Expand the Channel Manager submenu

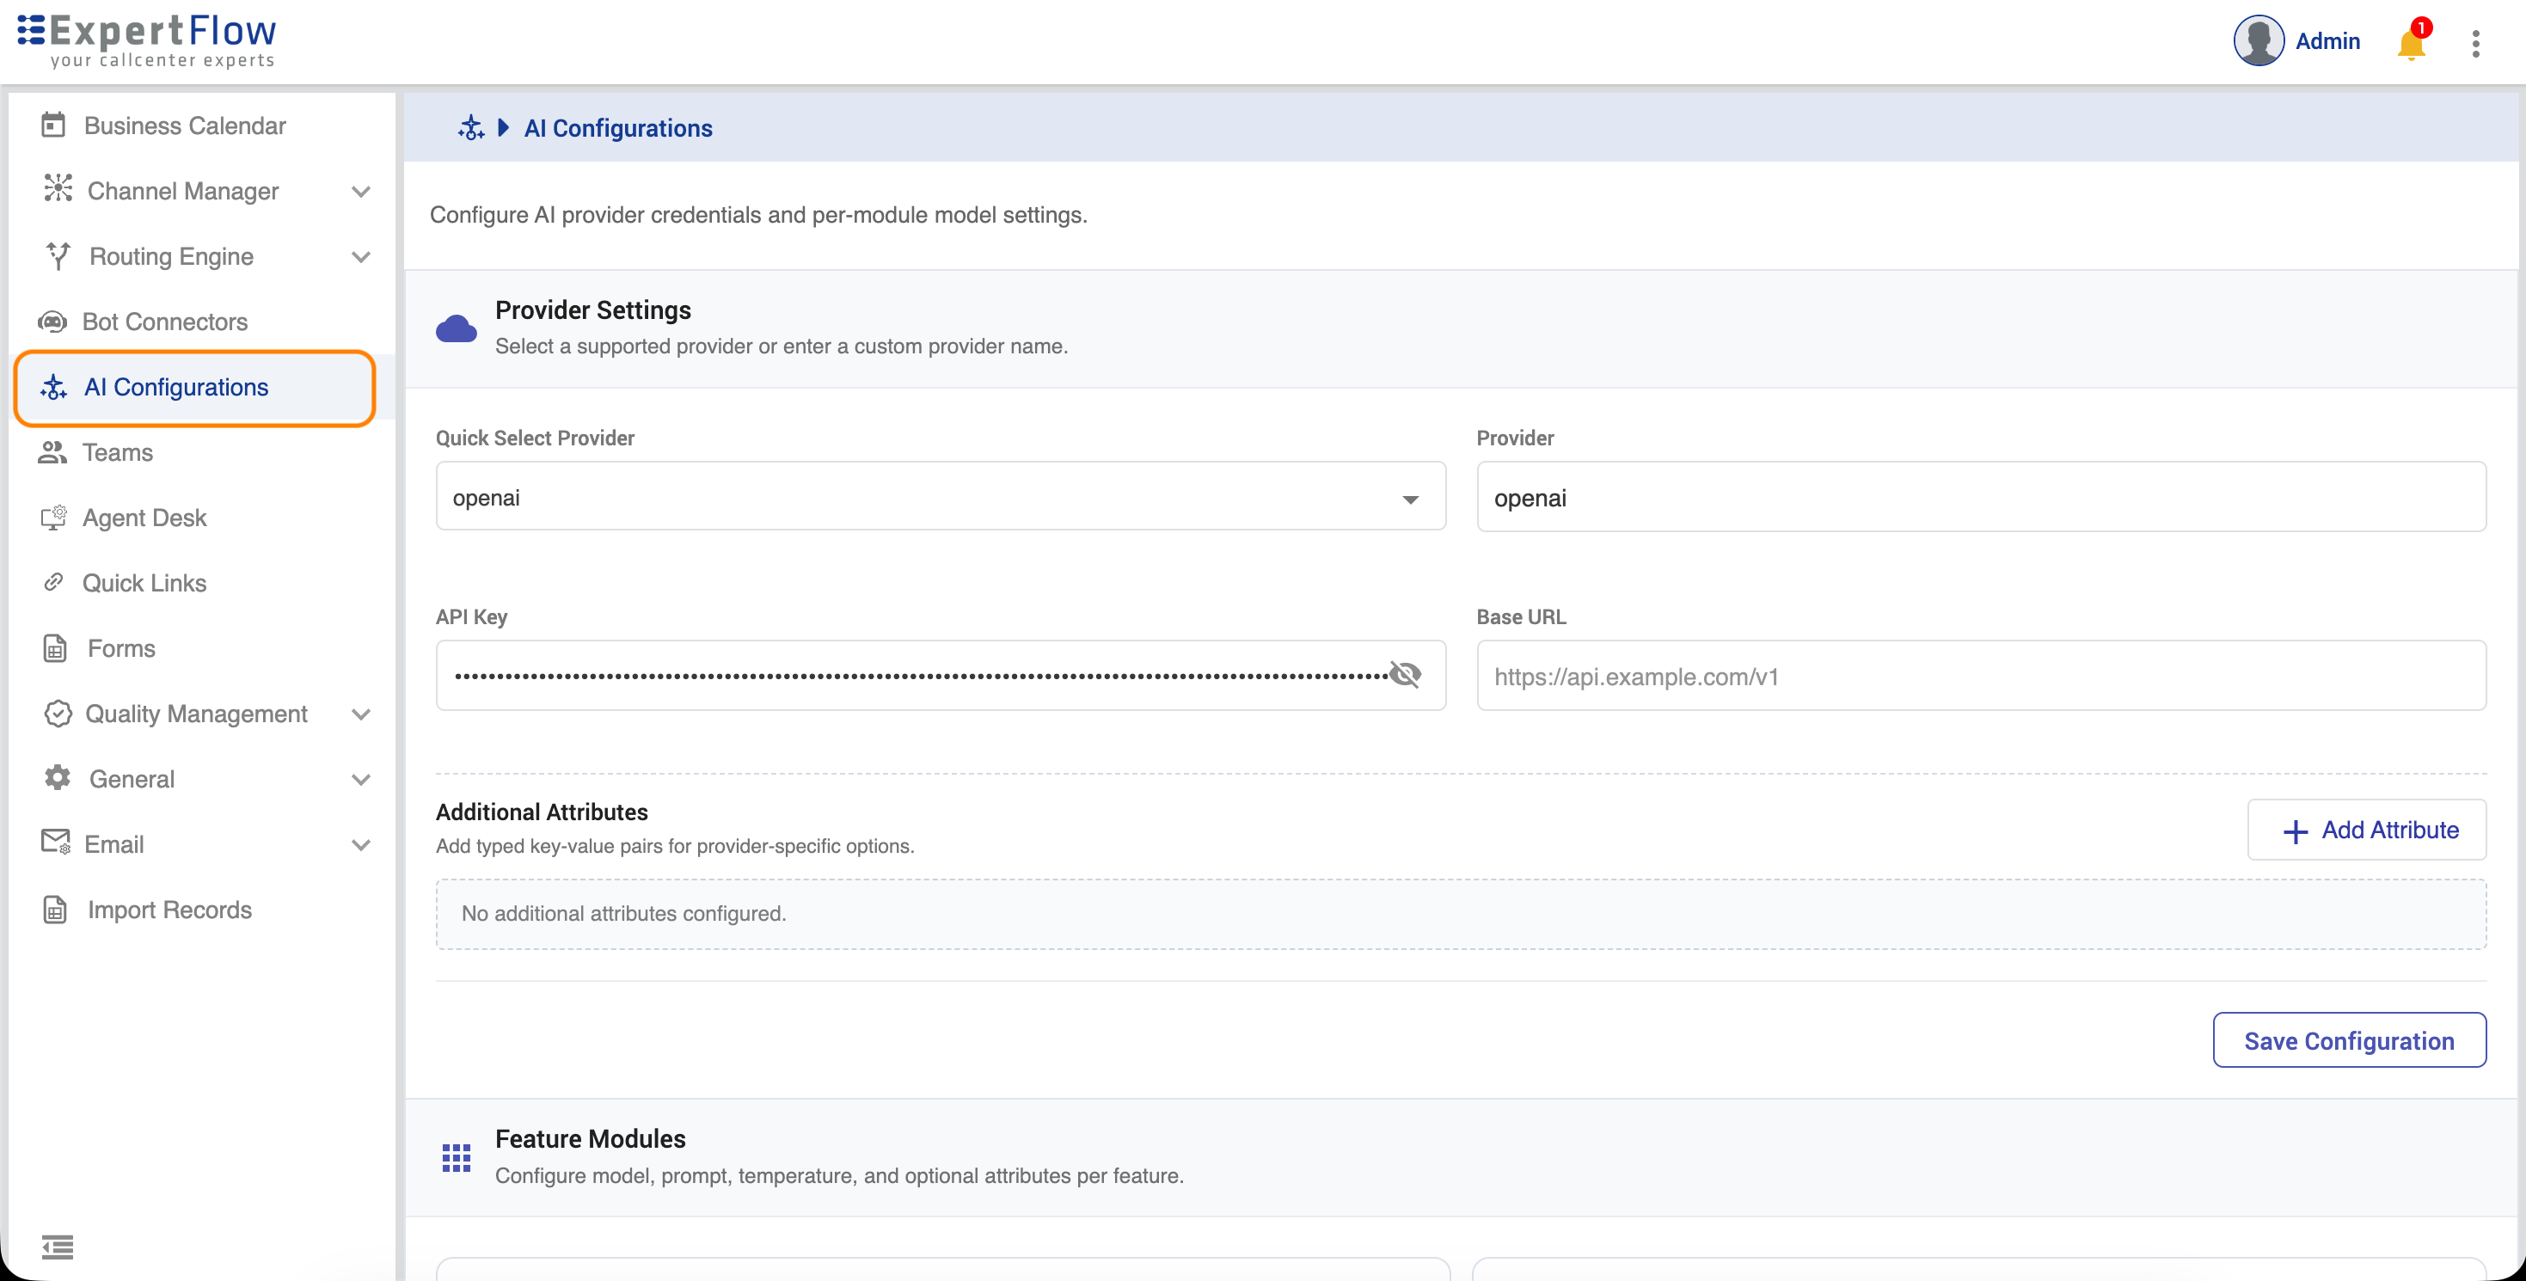click(x=361, y=191)
